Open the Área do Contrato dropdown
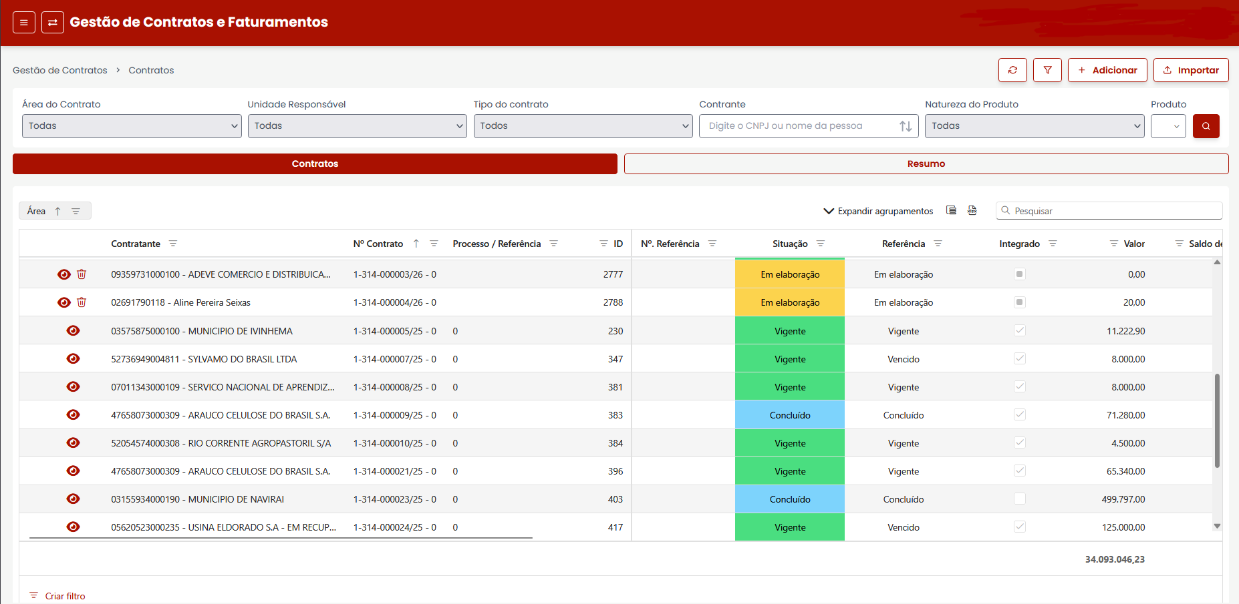The width and height of the screenshot is (1239, 604). click(x=132, y=126)
